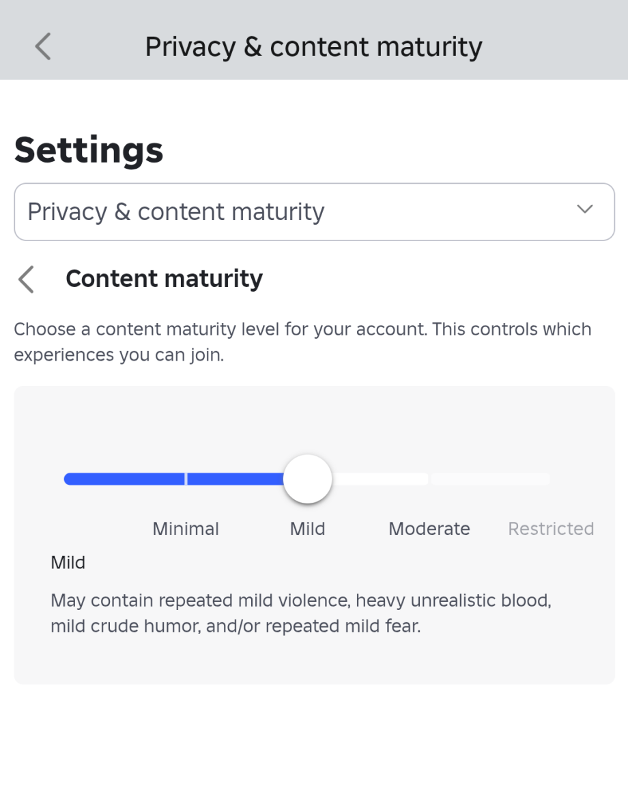Click the bold Mild level name above description
The image size is (628, 791).
click(x=68, y=563)
